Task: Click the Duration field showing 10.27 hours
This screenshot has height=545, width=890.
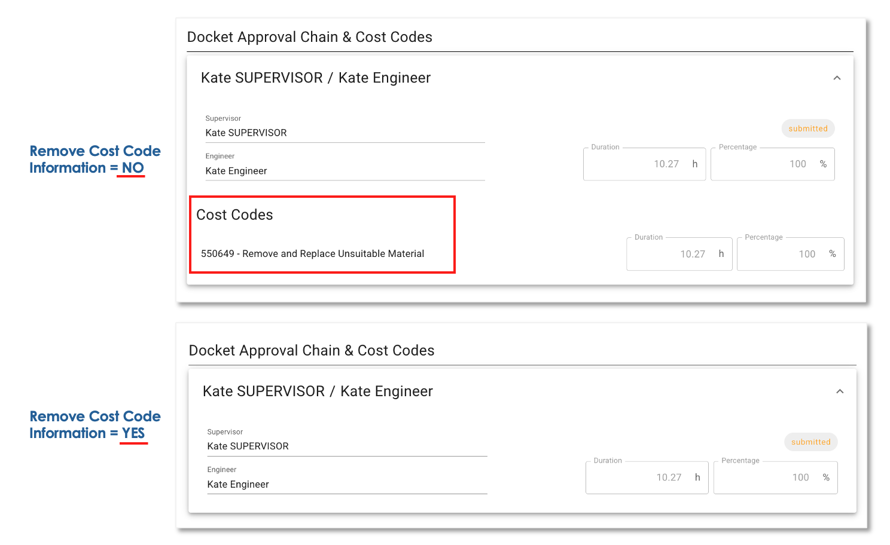Action: (644, 163)
